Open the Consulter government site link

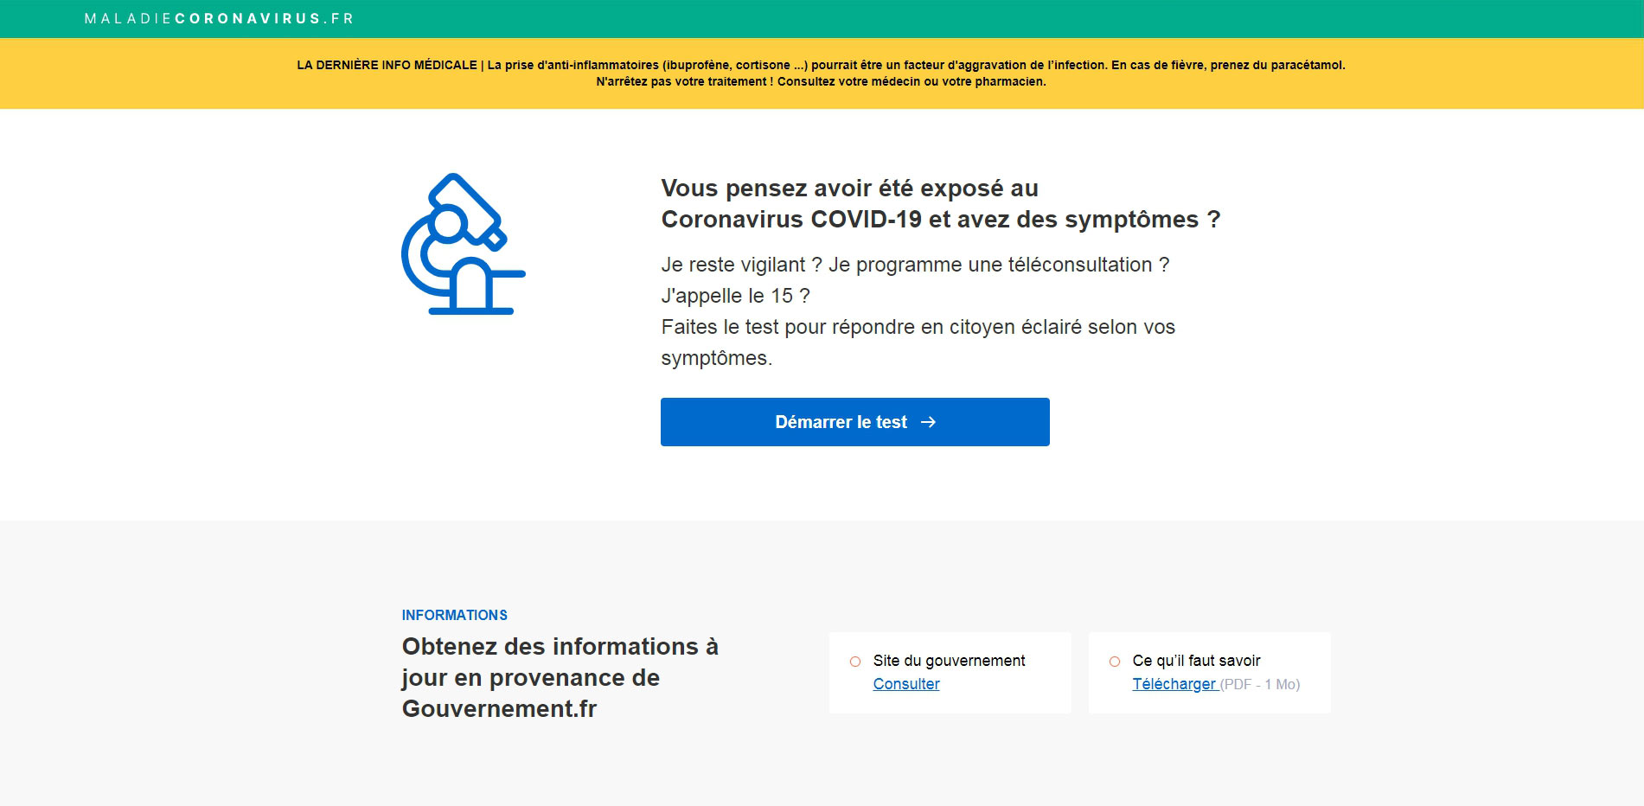(x=905, y=684)
